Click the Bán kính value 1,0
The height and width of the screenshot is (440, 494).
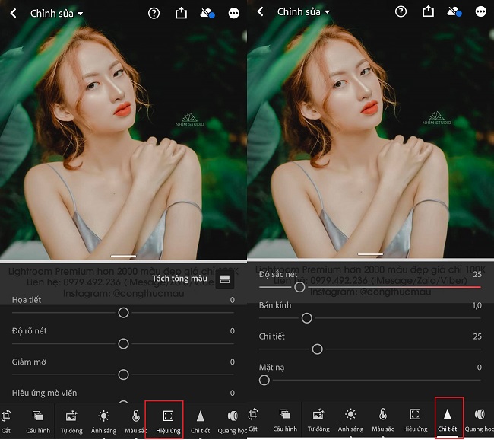pyautogui.click(x=477, y=305)
